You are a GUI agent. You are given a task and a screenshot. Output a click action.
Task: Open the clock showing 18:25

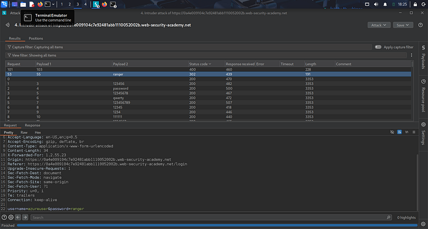pyautogui.click(x=402, y=4)
